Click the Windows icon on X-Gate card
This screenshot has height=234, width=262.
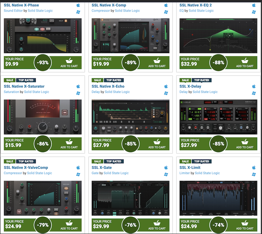166,174
